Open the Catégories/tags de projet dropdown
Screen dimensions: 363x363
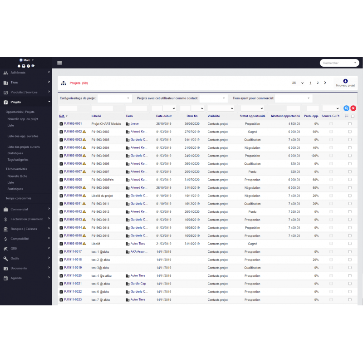[x=114, y=98]
